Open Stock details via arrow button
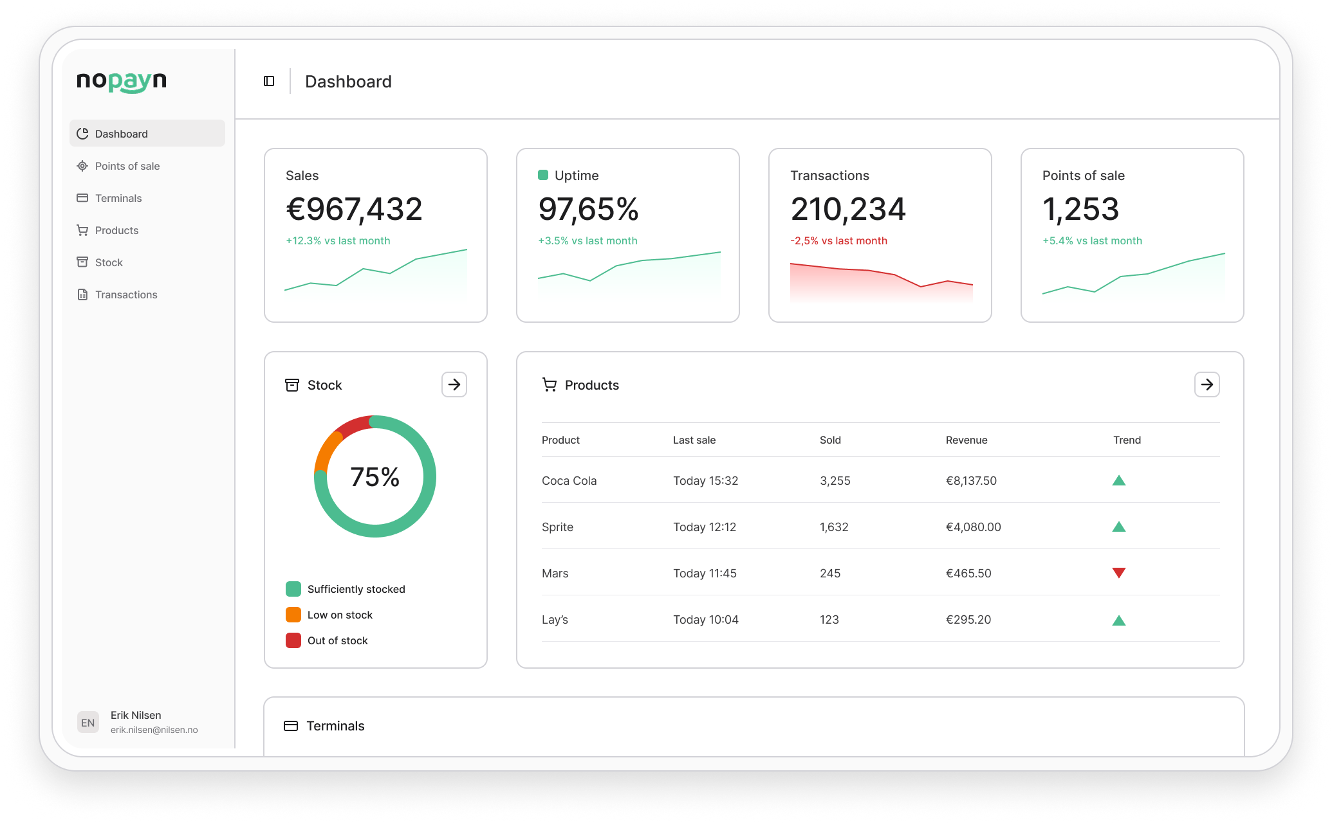1332x823 pixels. pos(454,384)
